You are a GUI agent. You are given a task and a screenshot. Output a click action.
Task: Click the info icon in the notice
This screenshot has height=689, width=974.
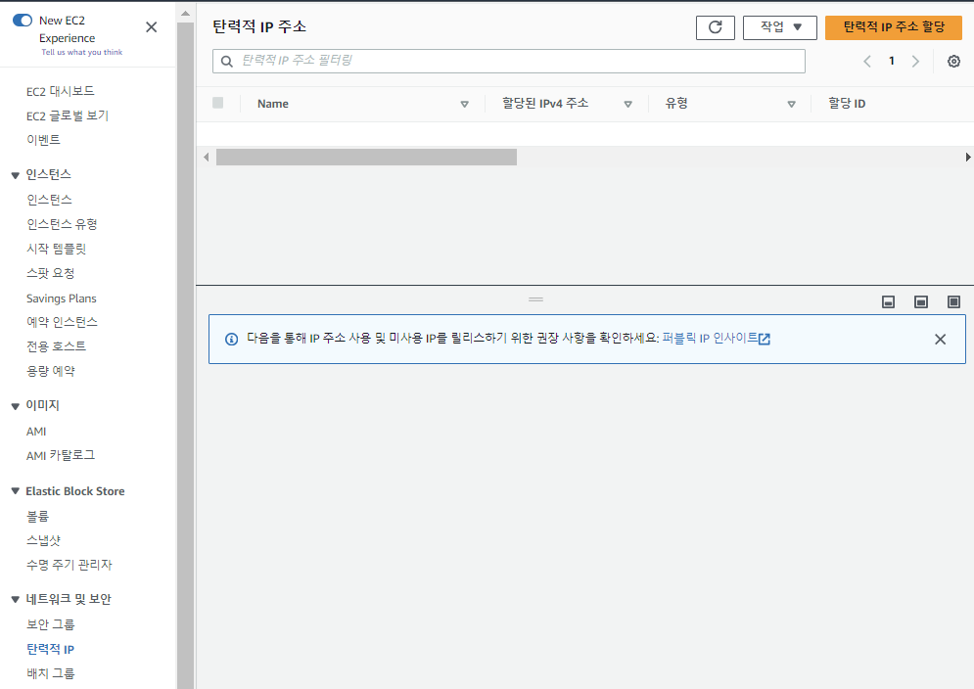pos(231,340)
